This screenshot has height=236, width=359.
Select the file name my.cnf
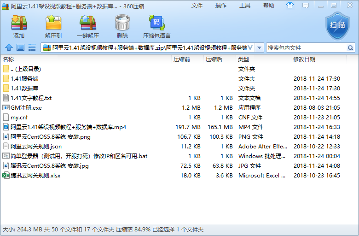pyautogui.click(x=19, y=118)
